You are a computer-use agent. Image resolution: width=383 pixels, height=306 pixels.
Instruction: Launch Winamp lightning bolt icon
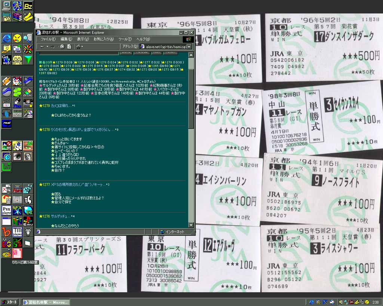[6, 81]
